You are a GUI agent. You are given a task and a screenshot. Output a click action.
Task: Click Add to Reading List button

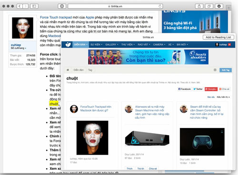pos(218,37)
